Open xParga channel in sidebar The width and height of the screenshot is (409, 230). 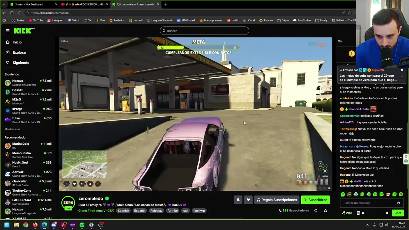28,111
